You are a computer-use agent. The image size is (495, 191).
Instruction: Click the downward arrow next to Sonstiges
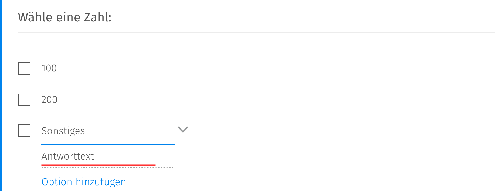pyautogui.click(x=183, y=129)
